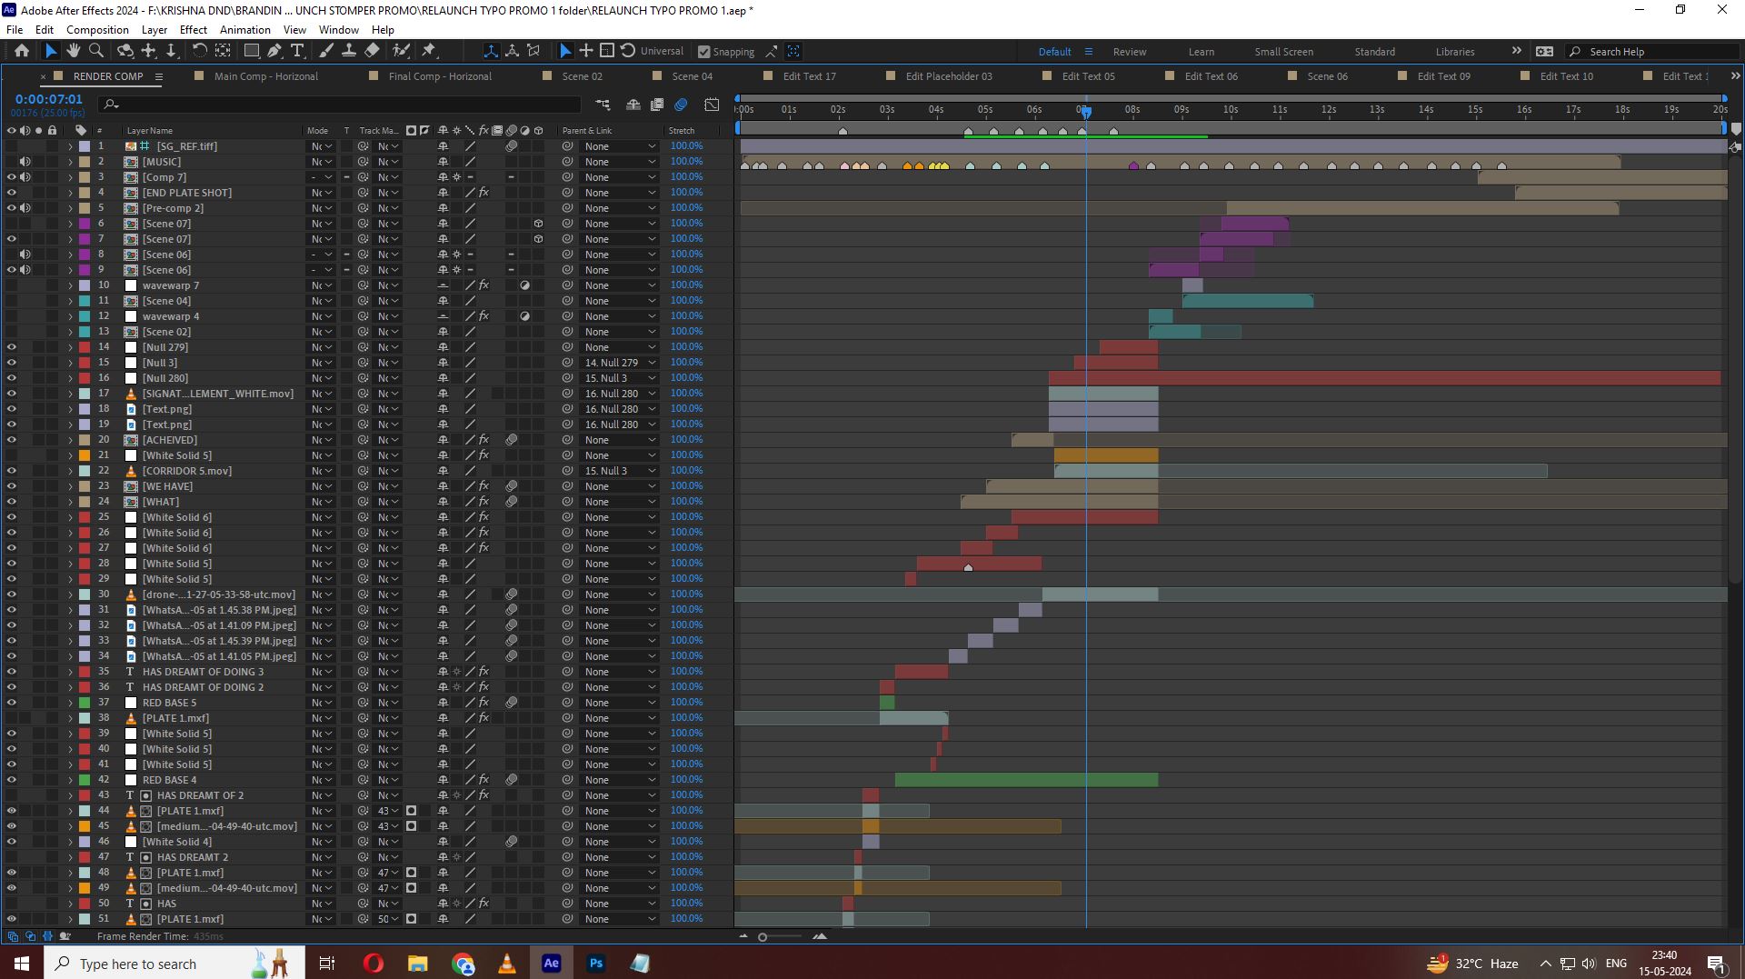
Task: Open composition mini-flowchart icon
Action: 603,105
